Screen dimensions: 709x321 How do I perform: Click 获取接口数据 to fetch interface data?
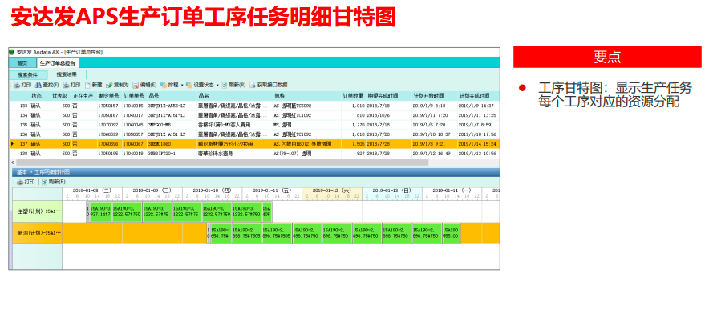pos(269,85)
